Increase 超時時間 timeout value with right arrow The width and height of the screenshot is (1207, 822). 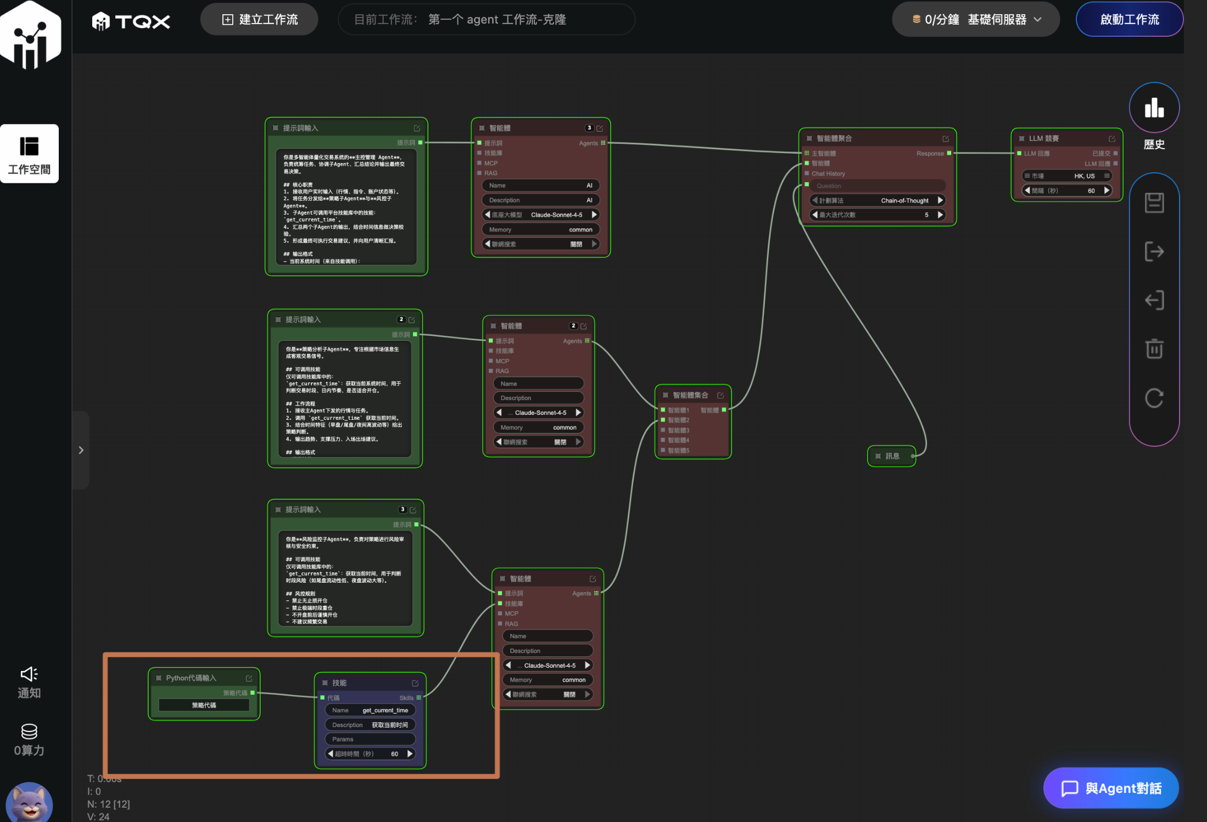(410, 753)
